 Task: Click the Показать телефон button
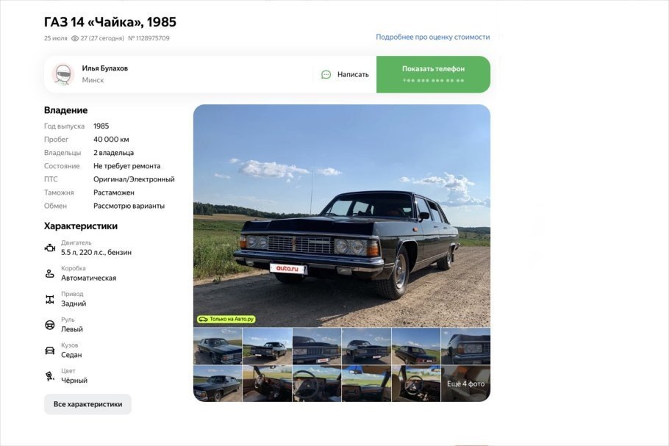(433, 74)
